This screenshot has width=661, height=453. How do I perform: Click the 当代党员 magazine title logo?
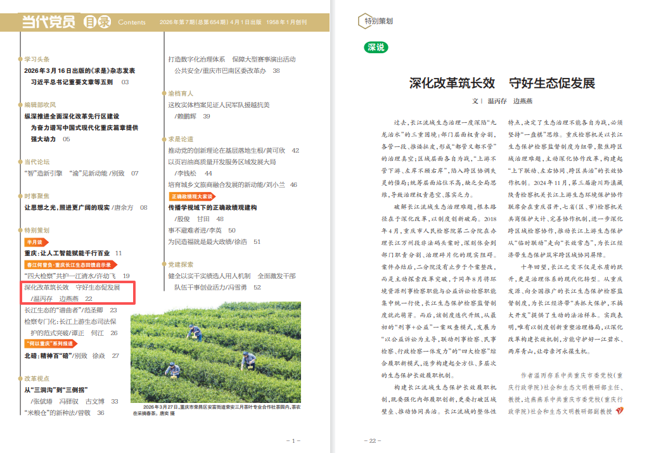[49, 22]
